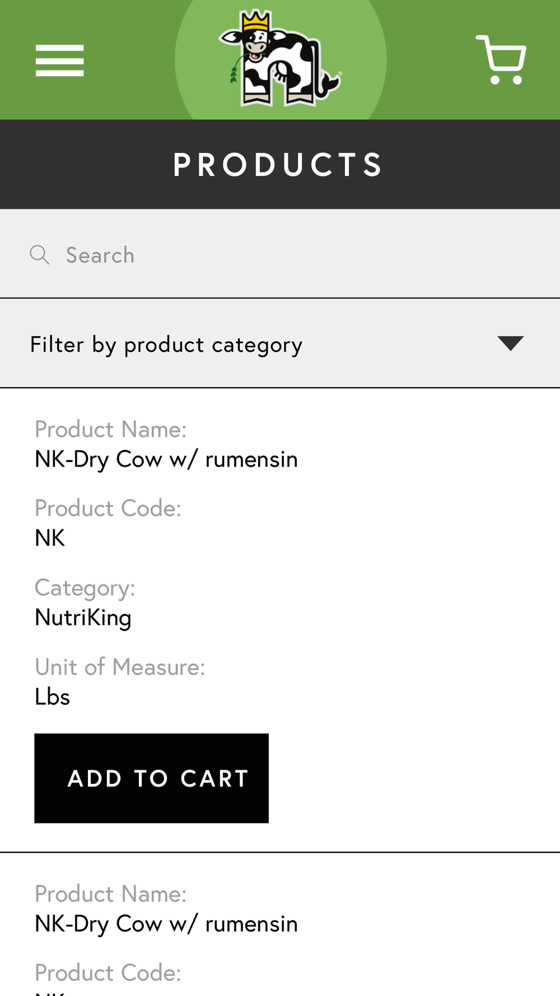Tap the NK product code in first listing
The height and width of the screenshot is (996, 560).
pos(50,538)
